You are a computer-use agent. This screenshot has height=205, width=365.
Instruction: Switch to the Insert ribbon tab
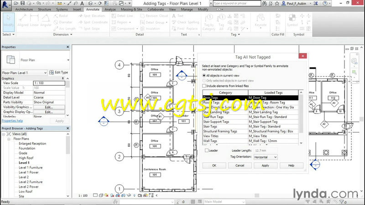pos(77,10)
